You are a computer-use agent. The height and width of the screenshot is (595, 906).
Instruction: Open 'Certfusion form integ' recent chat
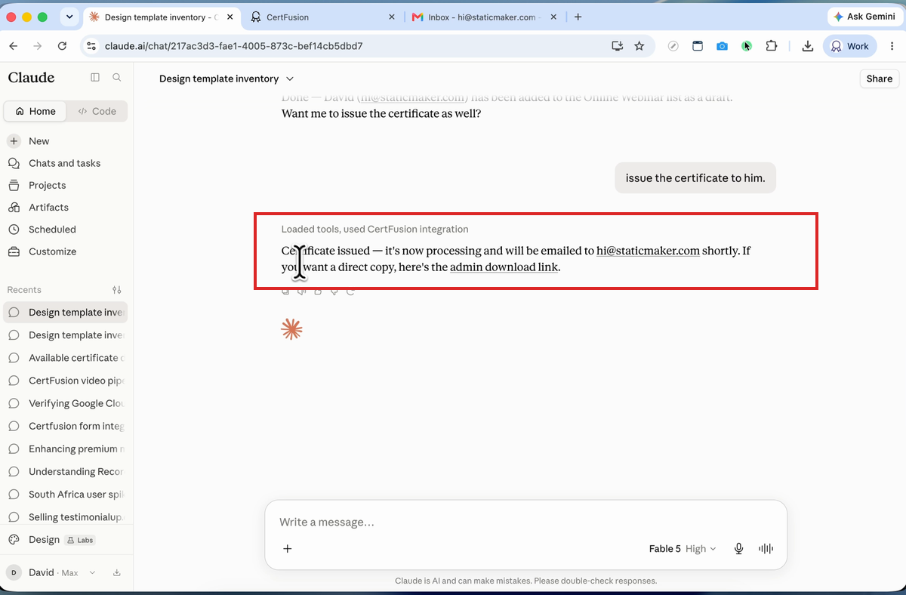tap(66, 426)
